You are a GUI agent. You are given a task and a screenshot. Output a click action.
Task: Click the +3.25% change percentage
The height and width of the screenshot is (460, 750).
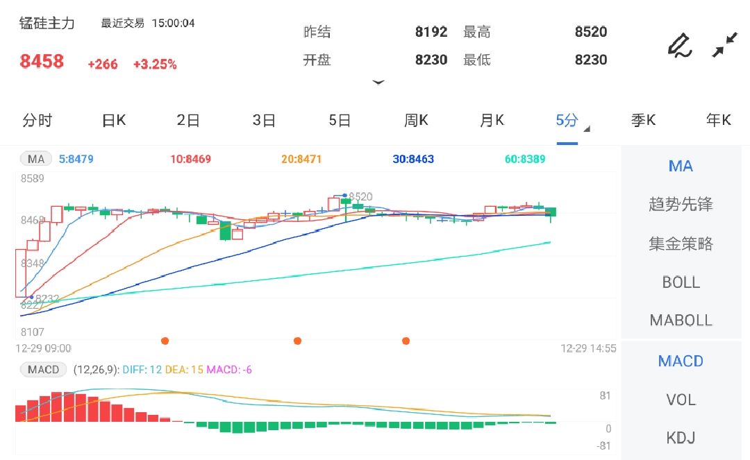155,65
